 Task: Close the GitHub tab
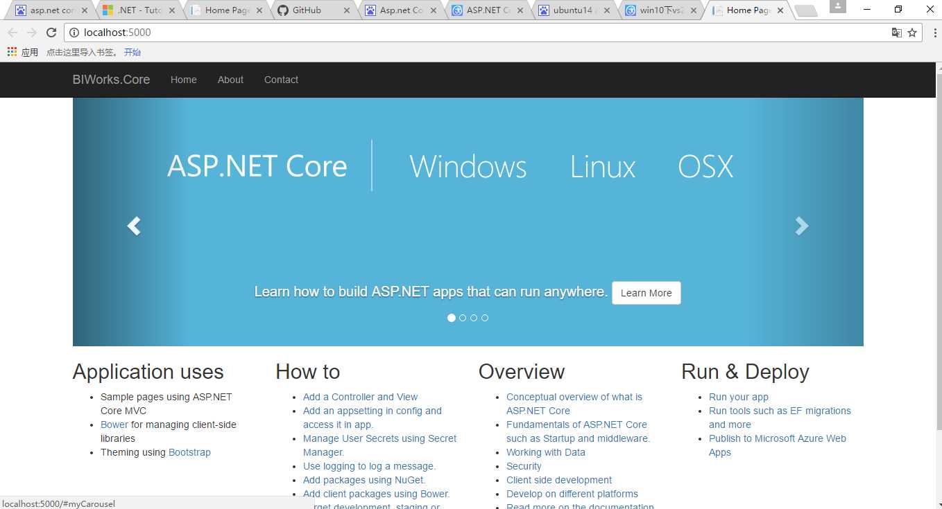pyautogui.click(x=347, y=10)
